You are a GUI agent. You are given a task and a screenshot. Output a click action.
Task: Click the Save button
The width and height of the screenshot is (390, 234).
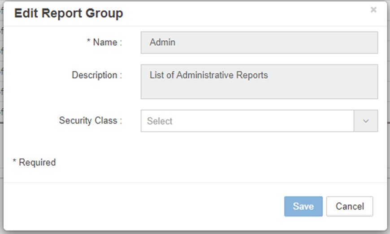point(303,206)
